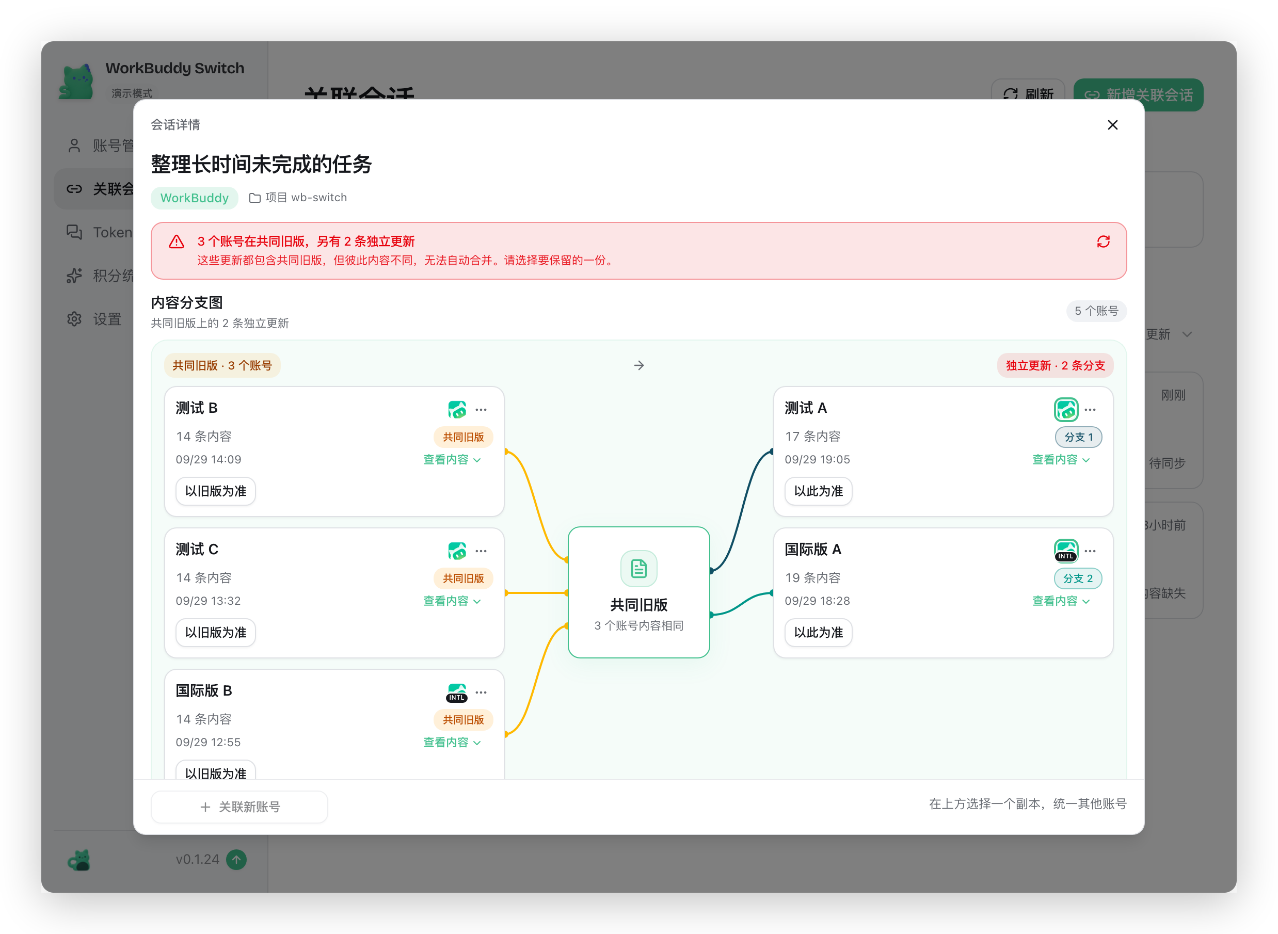Click the update arrow icon next to v0.1.24

pos(236,859)
